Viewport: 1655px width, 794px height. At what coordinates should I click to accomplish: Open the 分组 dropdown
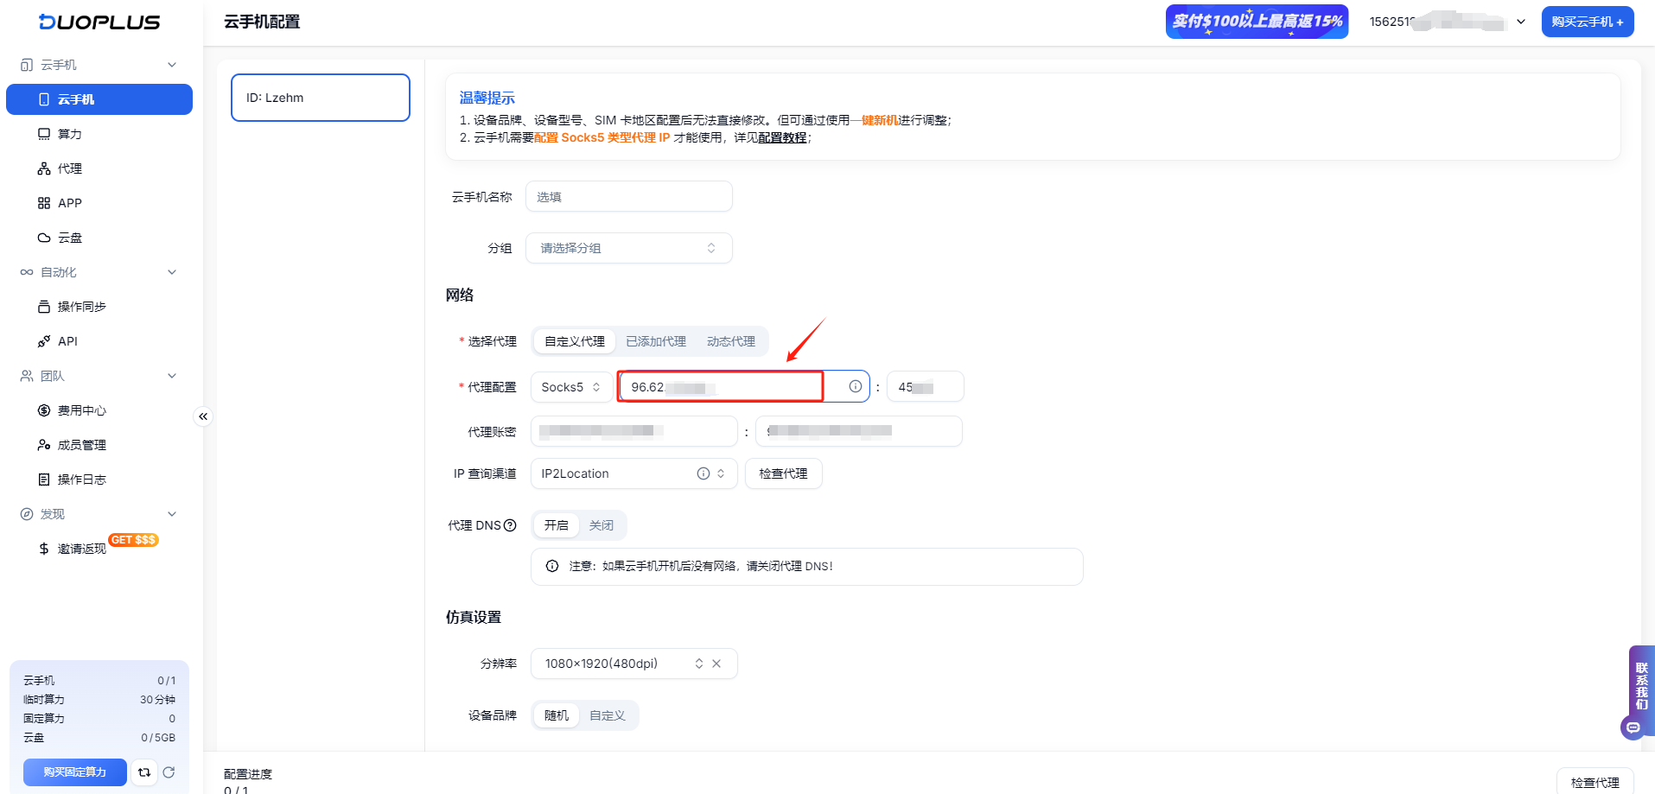pyautogui.click(x=629, y=248)
